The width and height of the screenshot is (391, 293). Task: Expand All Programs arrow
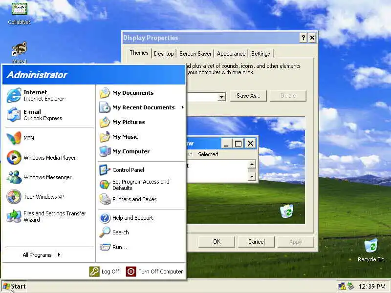pos(59,254)
